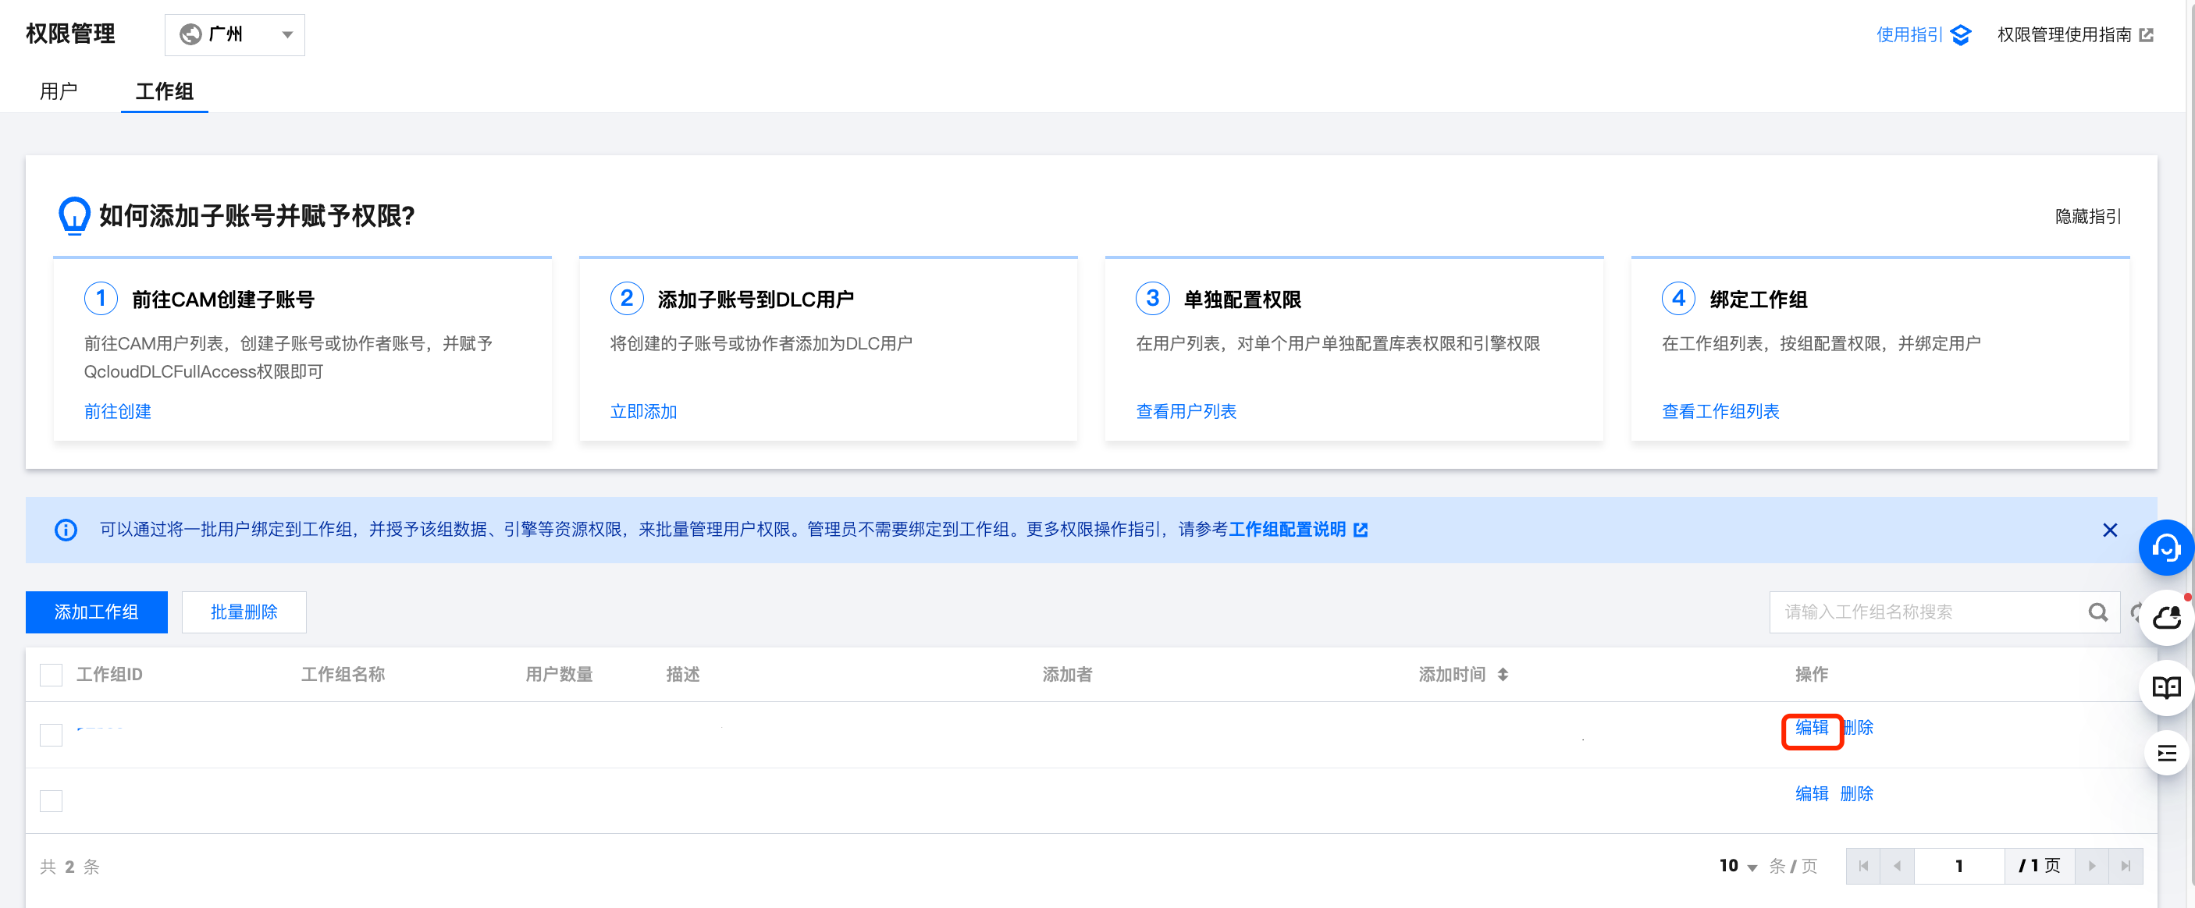Hide the guide panel
This screenshot has height=908, width=2195.
[2087, 216]
